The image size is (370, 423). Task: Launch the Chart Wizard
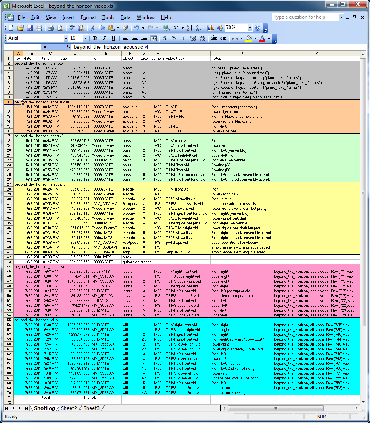[x=211, y=28]
